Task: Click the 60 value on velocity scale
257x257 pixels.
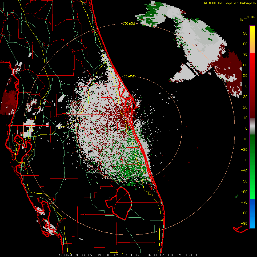Action: click(245, 65)
